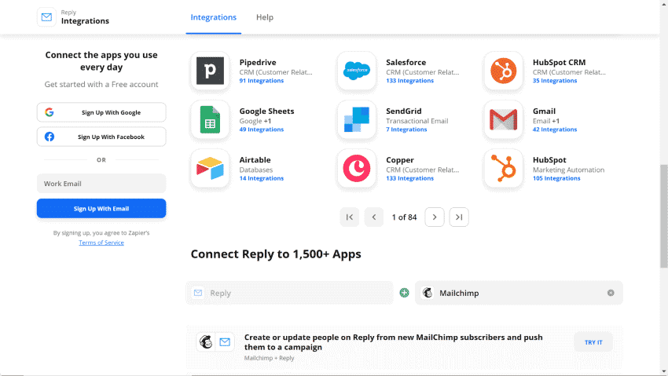The width and height of the screenshot is (668, 376).
Task: Click the '1 of 84' page indicator
Action: [404, 217]
